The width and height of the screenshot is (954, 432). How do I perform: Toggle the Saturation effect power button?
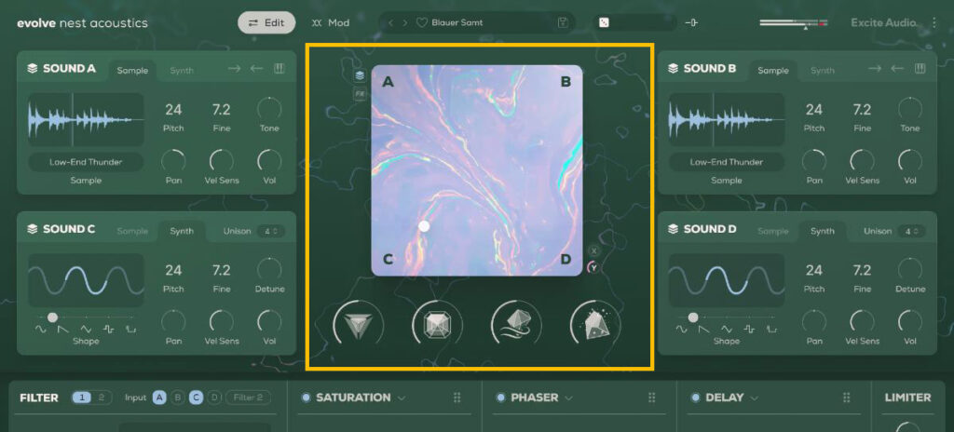click(x=306, y=398)
